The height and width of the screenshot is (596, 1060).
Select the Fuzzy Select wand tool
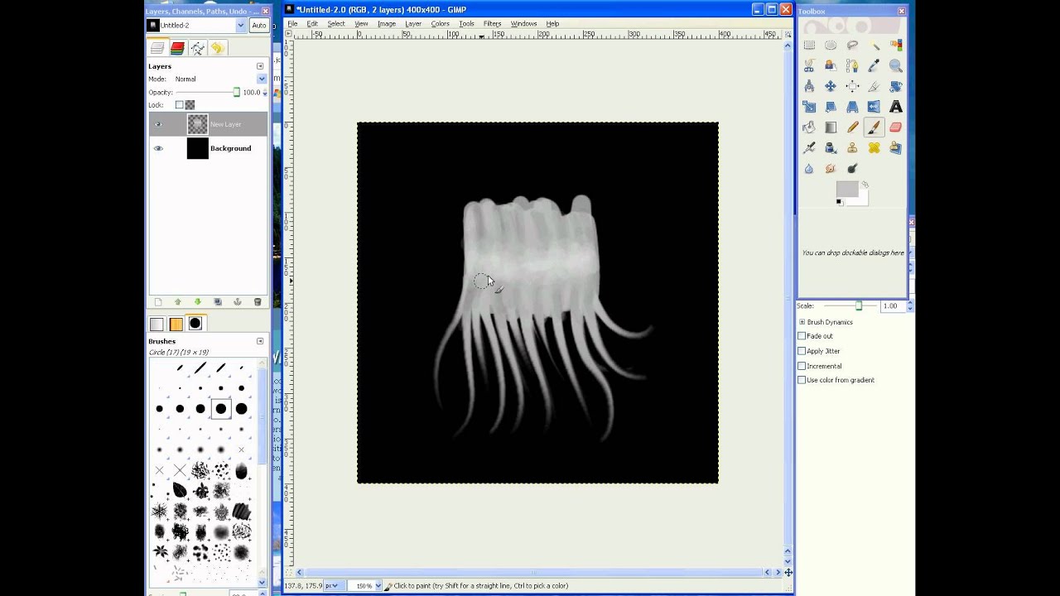(874, 46)
